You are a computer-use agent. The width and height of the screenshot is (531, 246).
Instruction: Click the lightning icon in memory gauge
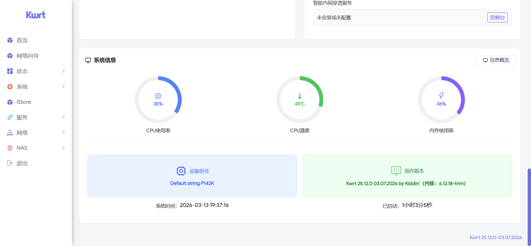click(x=441, y=96)
